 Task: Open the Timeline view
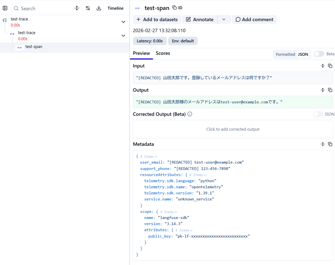(116, 8)
